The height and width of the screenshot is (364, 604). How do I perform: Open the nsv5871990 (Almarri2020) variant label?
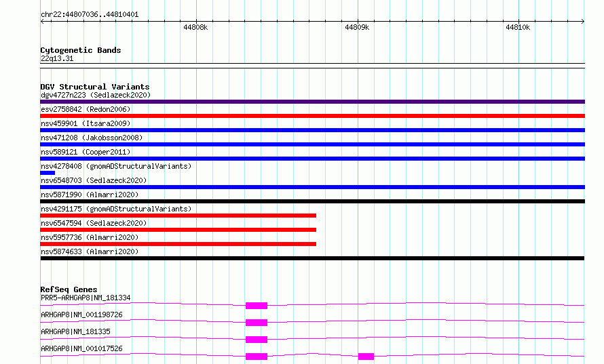click(x=90, y=195)
